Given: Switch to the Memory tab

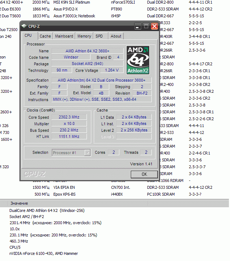Looking at the screenshot, I should click(x=84, y=36).
